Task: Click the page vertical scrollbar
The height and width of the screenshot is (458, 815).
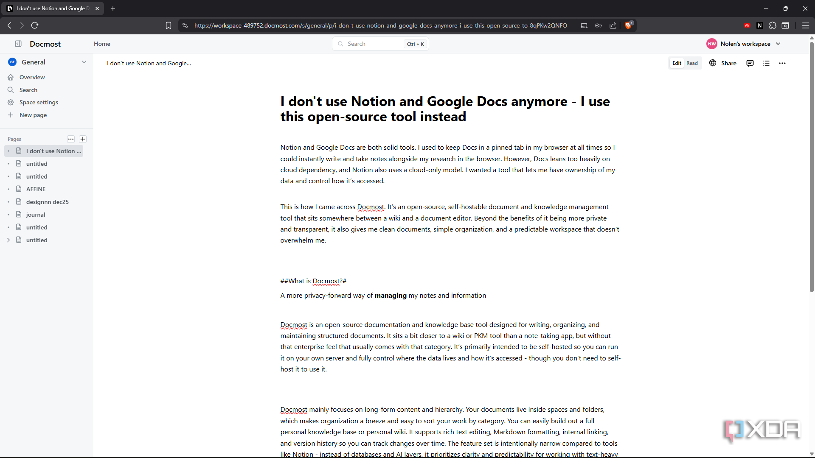Action: pos(812,168)
